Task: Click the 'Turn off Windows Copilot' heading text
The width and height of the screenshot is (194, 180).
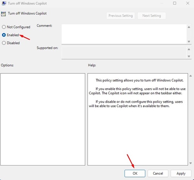Action: (27, 13)
